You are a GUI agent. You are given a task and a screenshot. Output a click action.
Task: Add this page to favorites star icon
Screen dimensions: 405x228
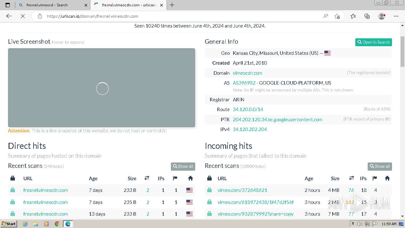coord(337,16)
